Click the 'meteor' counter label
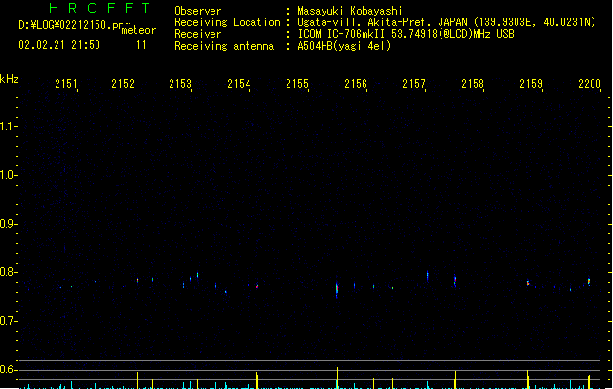This screenshot has width=613, height=389. (138, 30)
